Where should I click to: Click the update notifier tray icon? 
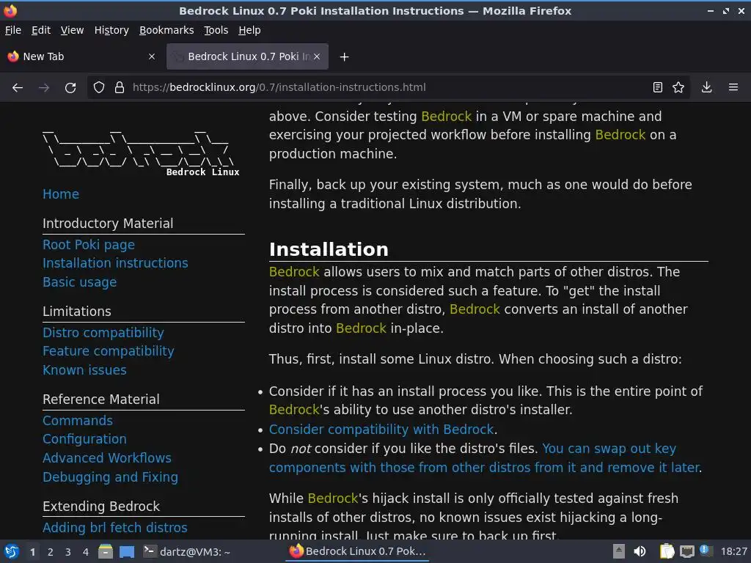[x=705, y=551]
